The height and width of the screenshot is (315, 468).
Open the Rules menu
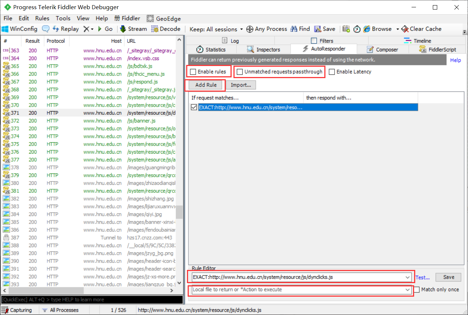[x=42, y=18]
